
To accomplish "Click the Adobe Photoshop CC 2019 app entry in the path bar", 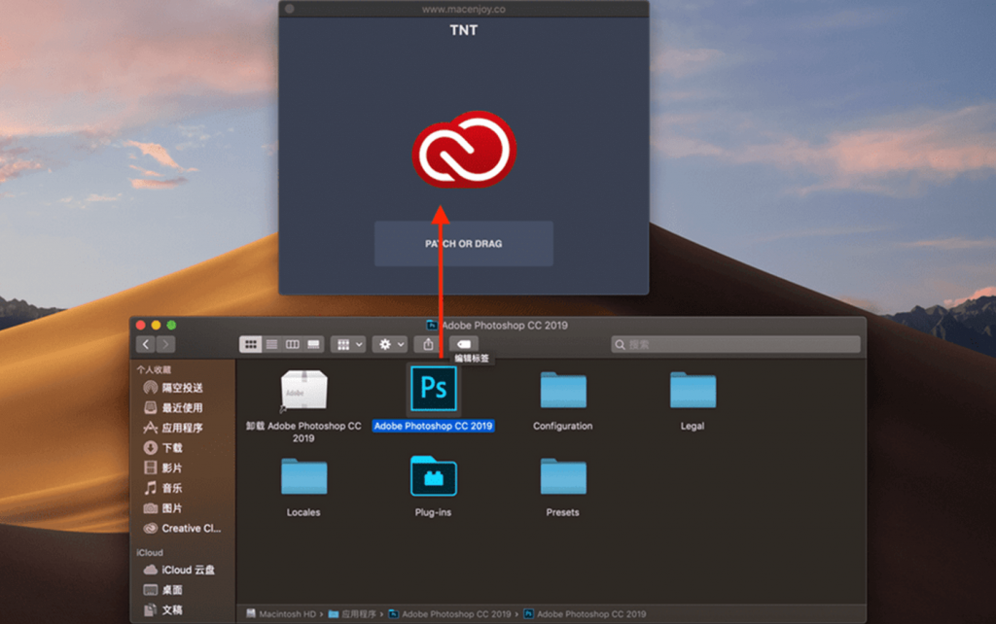I will pos(585,614).
